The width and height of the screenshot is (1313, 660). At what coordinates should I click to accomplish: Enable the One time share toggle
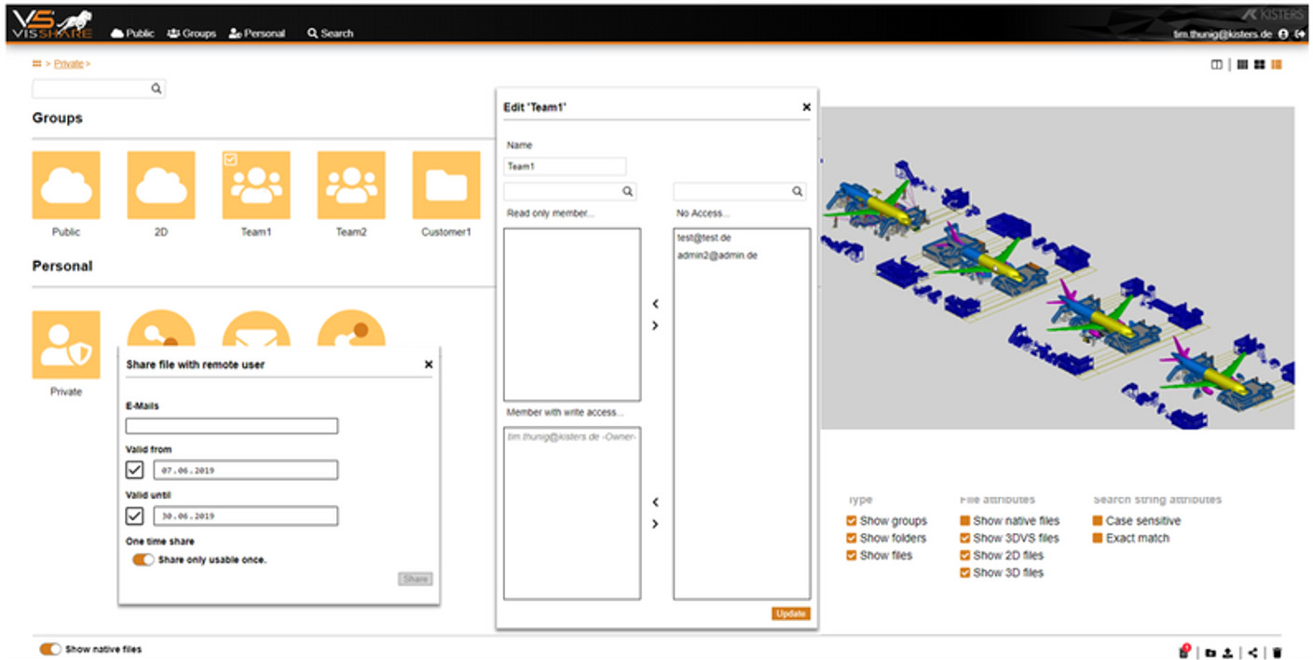pos(142,560)
